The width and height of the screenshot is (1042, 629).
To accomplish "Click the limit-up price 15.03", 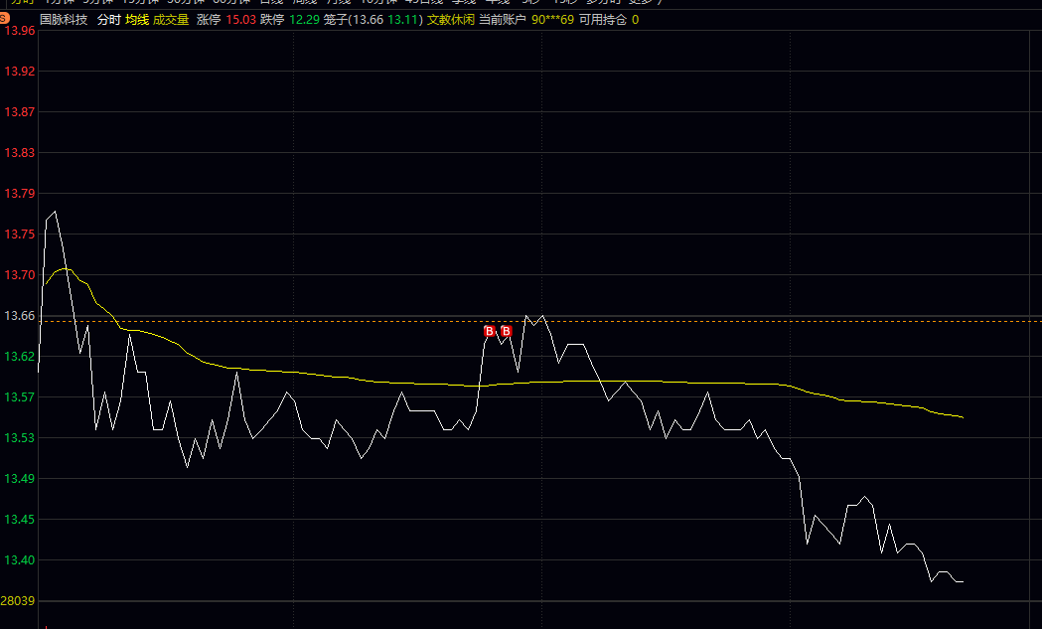I will point(240,19).
